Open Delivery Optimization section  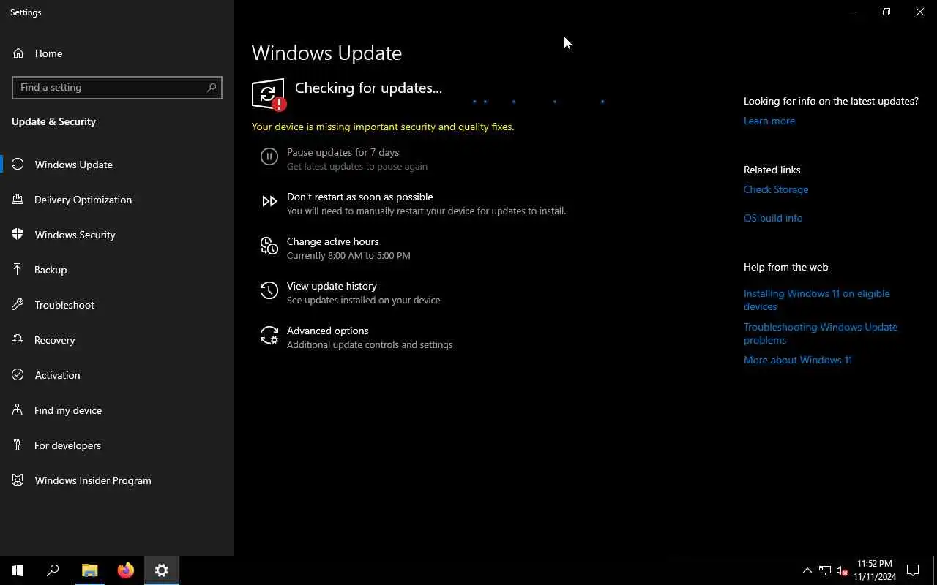click(x=117, y=200)
